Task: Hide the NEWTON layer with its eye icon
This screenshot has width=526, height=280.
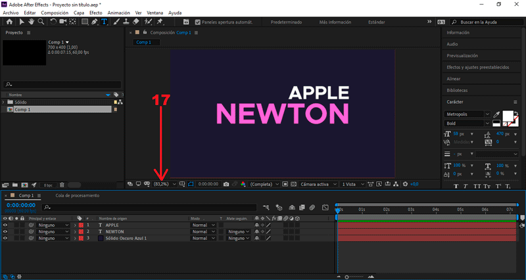Action: [x=5, y=232]
